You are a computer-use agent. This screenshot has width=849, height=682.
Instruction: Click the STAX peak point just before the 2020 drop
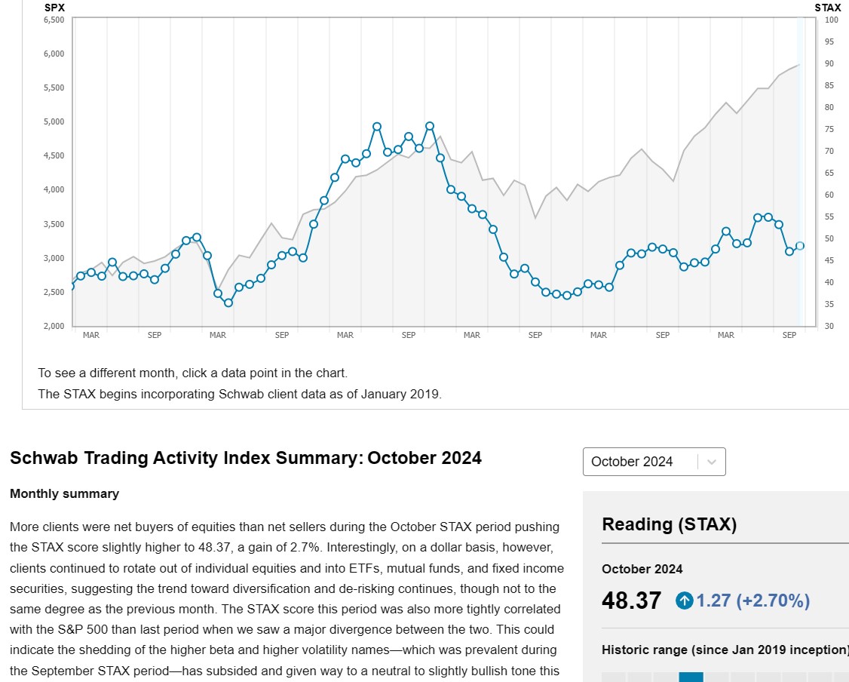(197, 237)
